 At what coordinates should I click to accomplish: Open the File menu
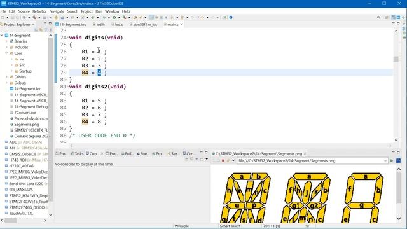(x=3, y=11)
